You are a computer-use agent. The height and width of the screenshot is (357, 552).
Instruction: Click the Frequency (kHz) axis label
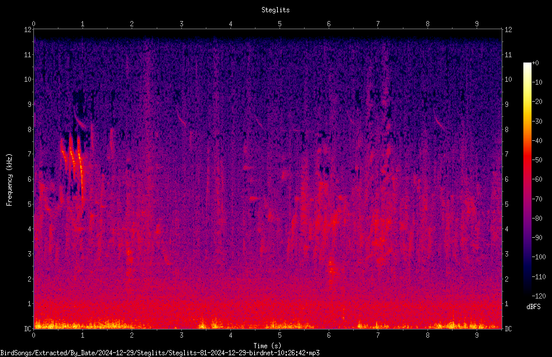[x=9, y=179]
